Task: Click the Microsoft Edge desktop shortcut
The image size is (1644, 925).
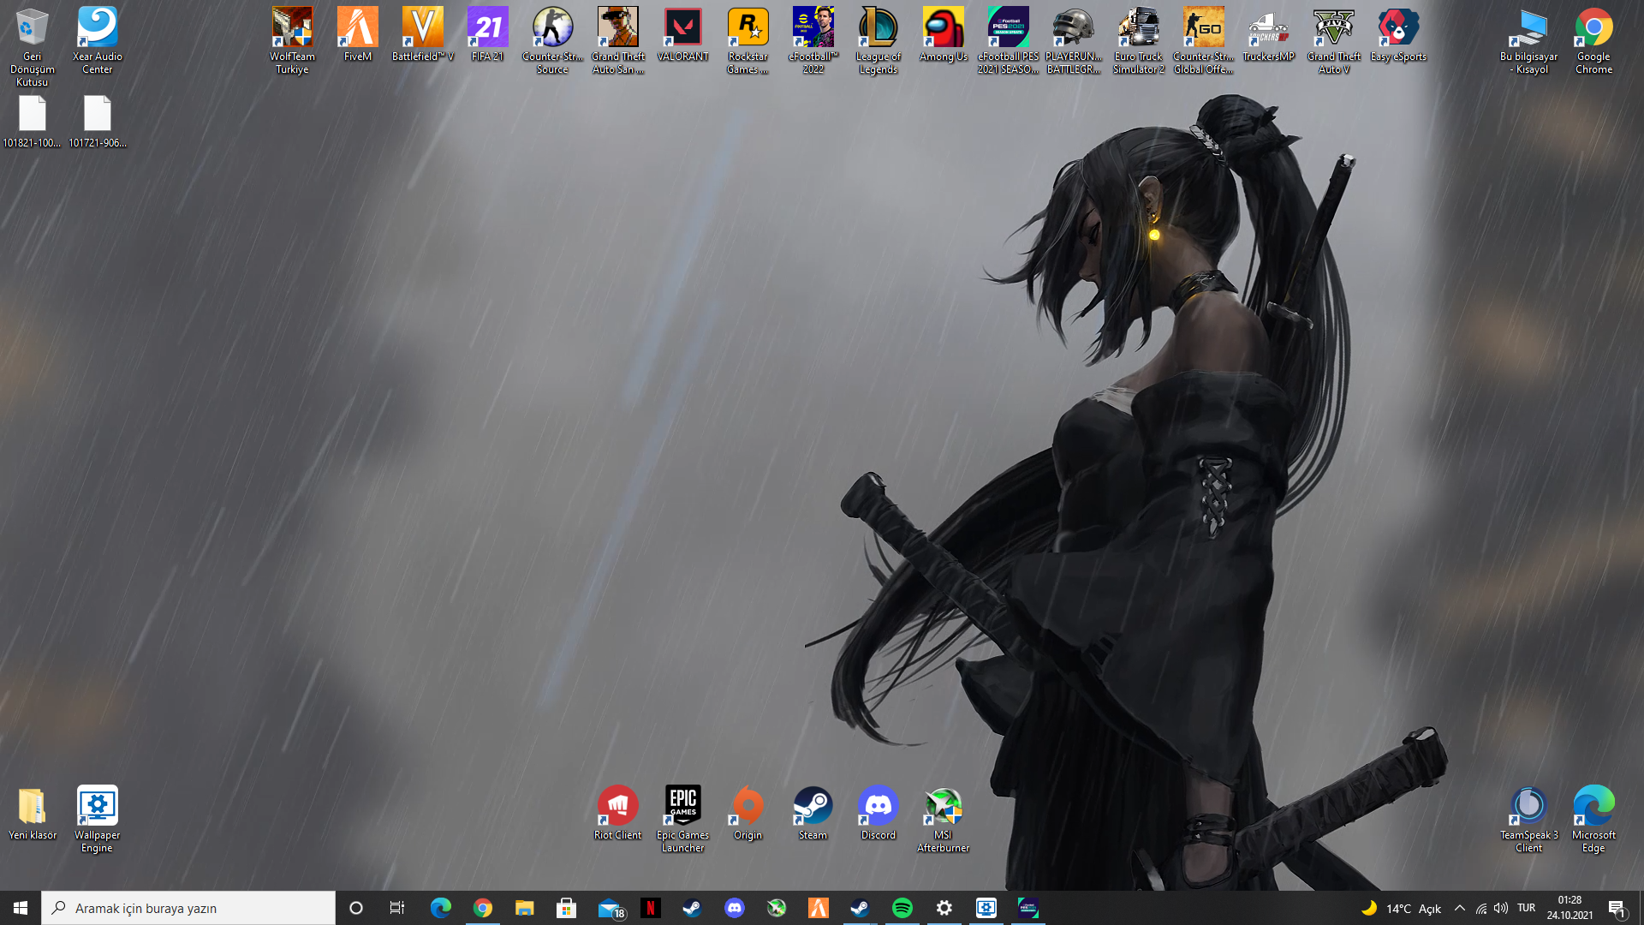Action: 1594,819
